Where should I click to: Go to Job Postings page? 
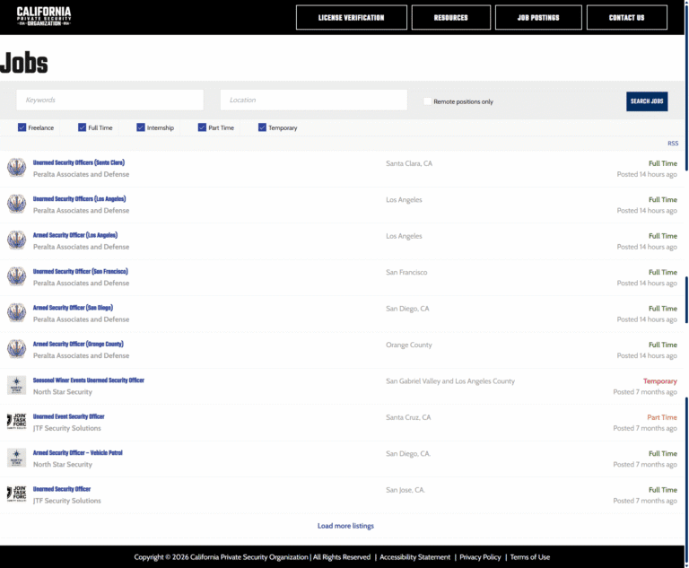(538, 18)
